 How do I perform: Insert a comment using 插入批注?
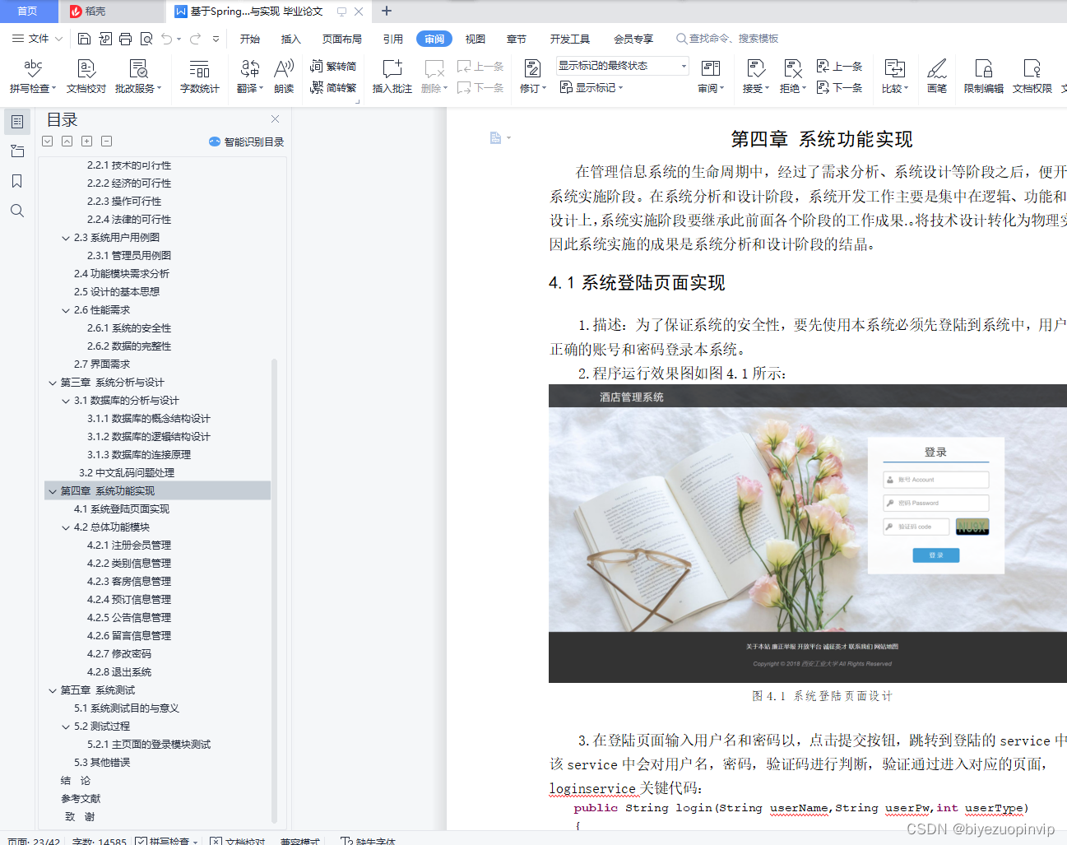click(x=392, y=76)
